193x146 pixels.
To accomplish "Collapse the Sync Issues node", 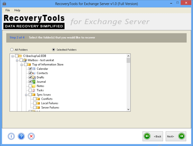I will pos(26,95).
